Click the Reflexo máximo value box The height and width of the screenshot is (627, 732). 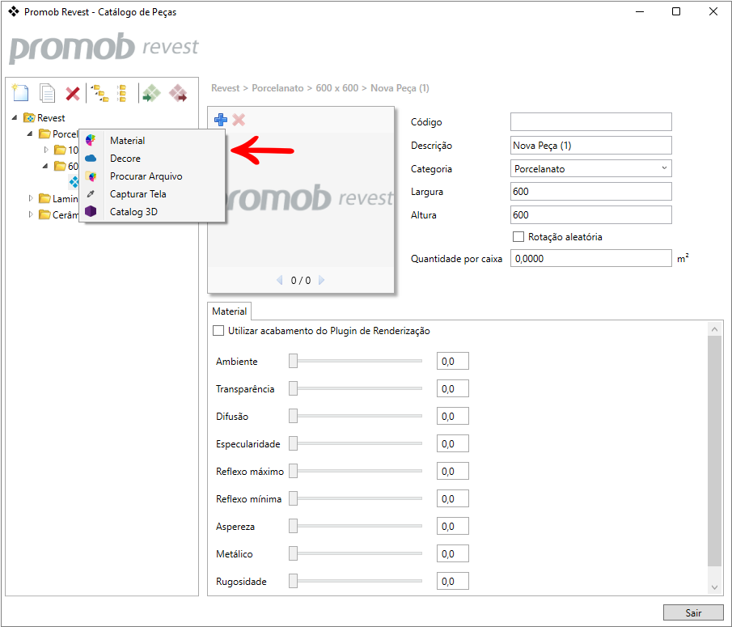tap(452, 471)
